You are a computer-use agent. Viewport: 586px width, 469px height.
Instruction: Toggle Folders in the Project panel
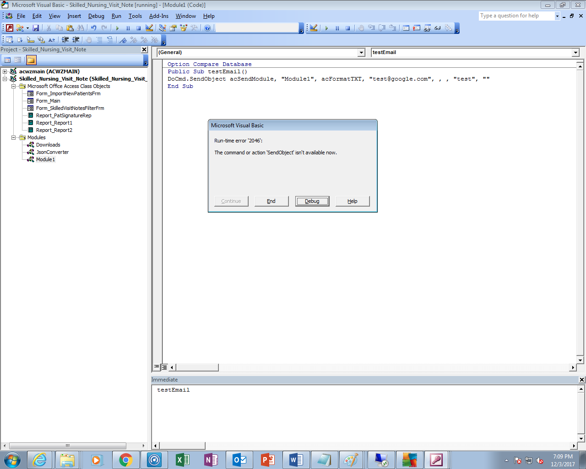point(31,60)
